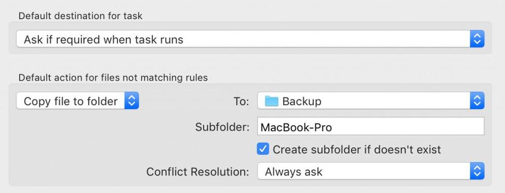505x193 pixels.
Task: Open the Conflict Resolution "Always ask" dropdown
Action: (x=371, y=171)
